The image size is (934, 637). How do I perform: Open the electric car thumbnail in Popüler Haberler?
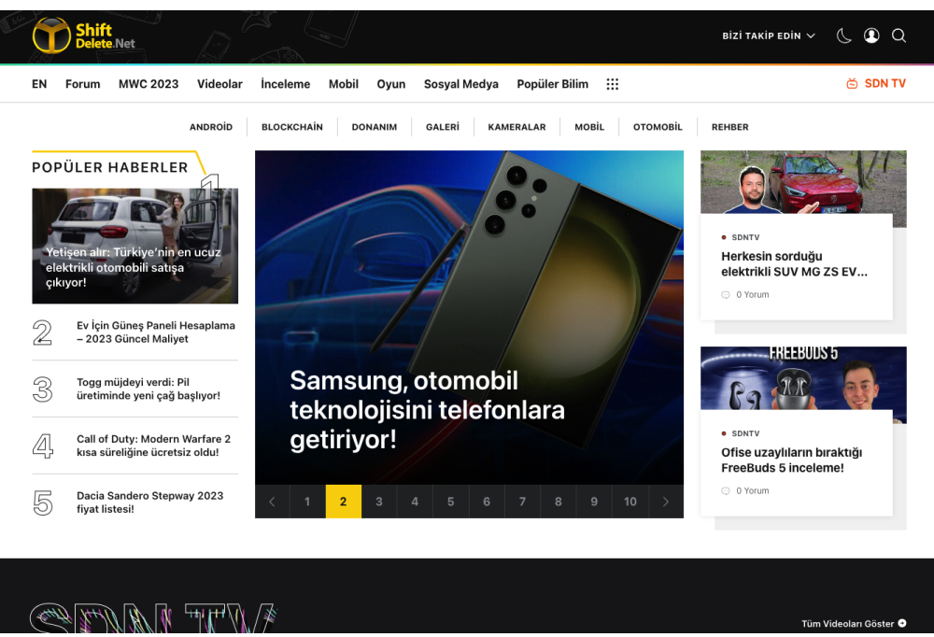134,246
